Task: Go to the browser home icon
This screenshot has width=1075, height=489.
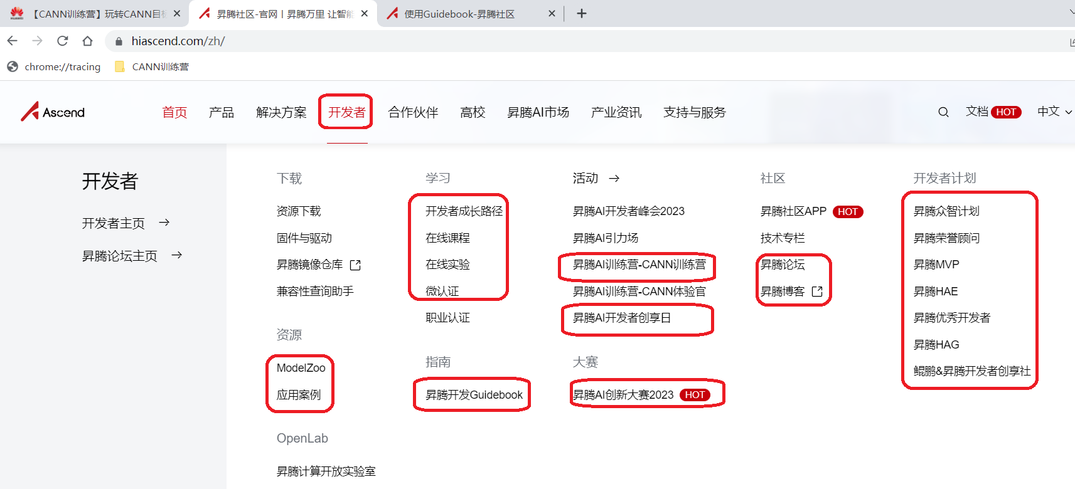Action: click(x=88, y=41)
